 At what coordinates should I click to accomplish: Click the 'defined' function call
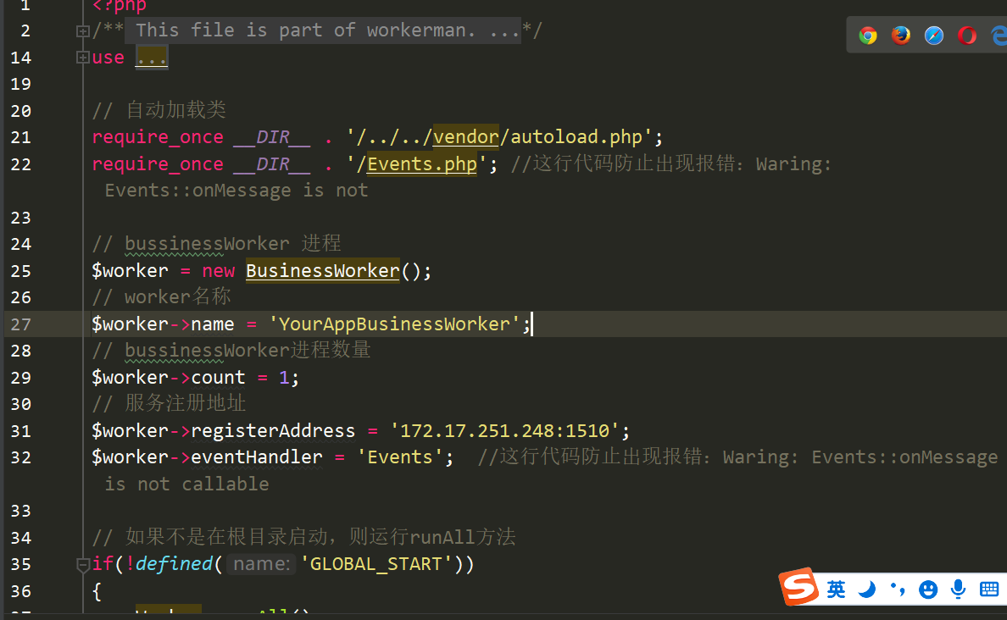tap(174, 564)
